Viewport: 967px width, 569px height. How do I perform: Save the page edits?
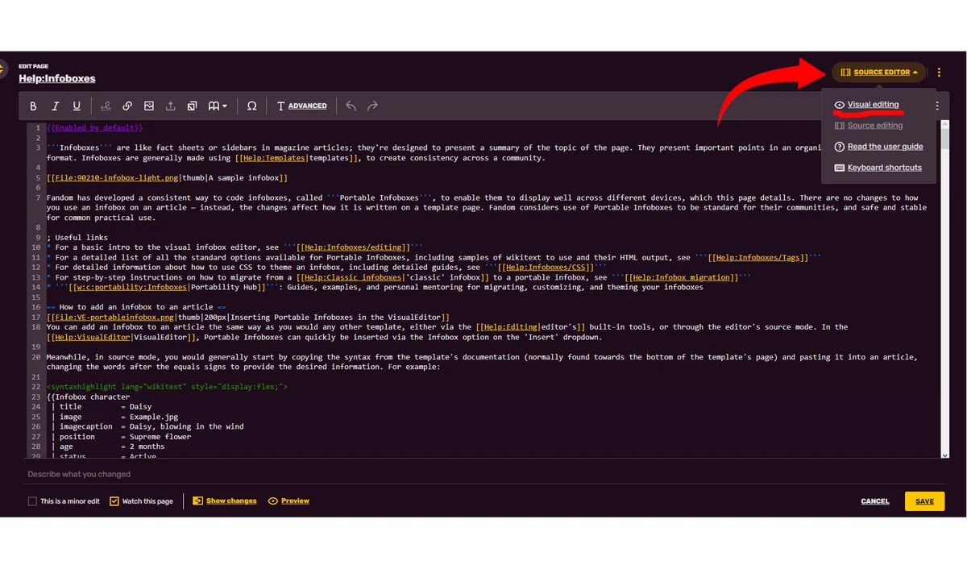tap(924, 500)
